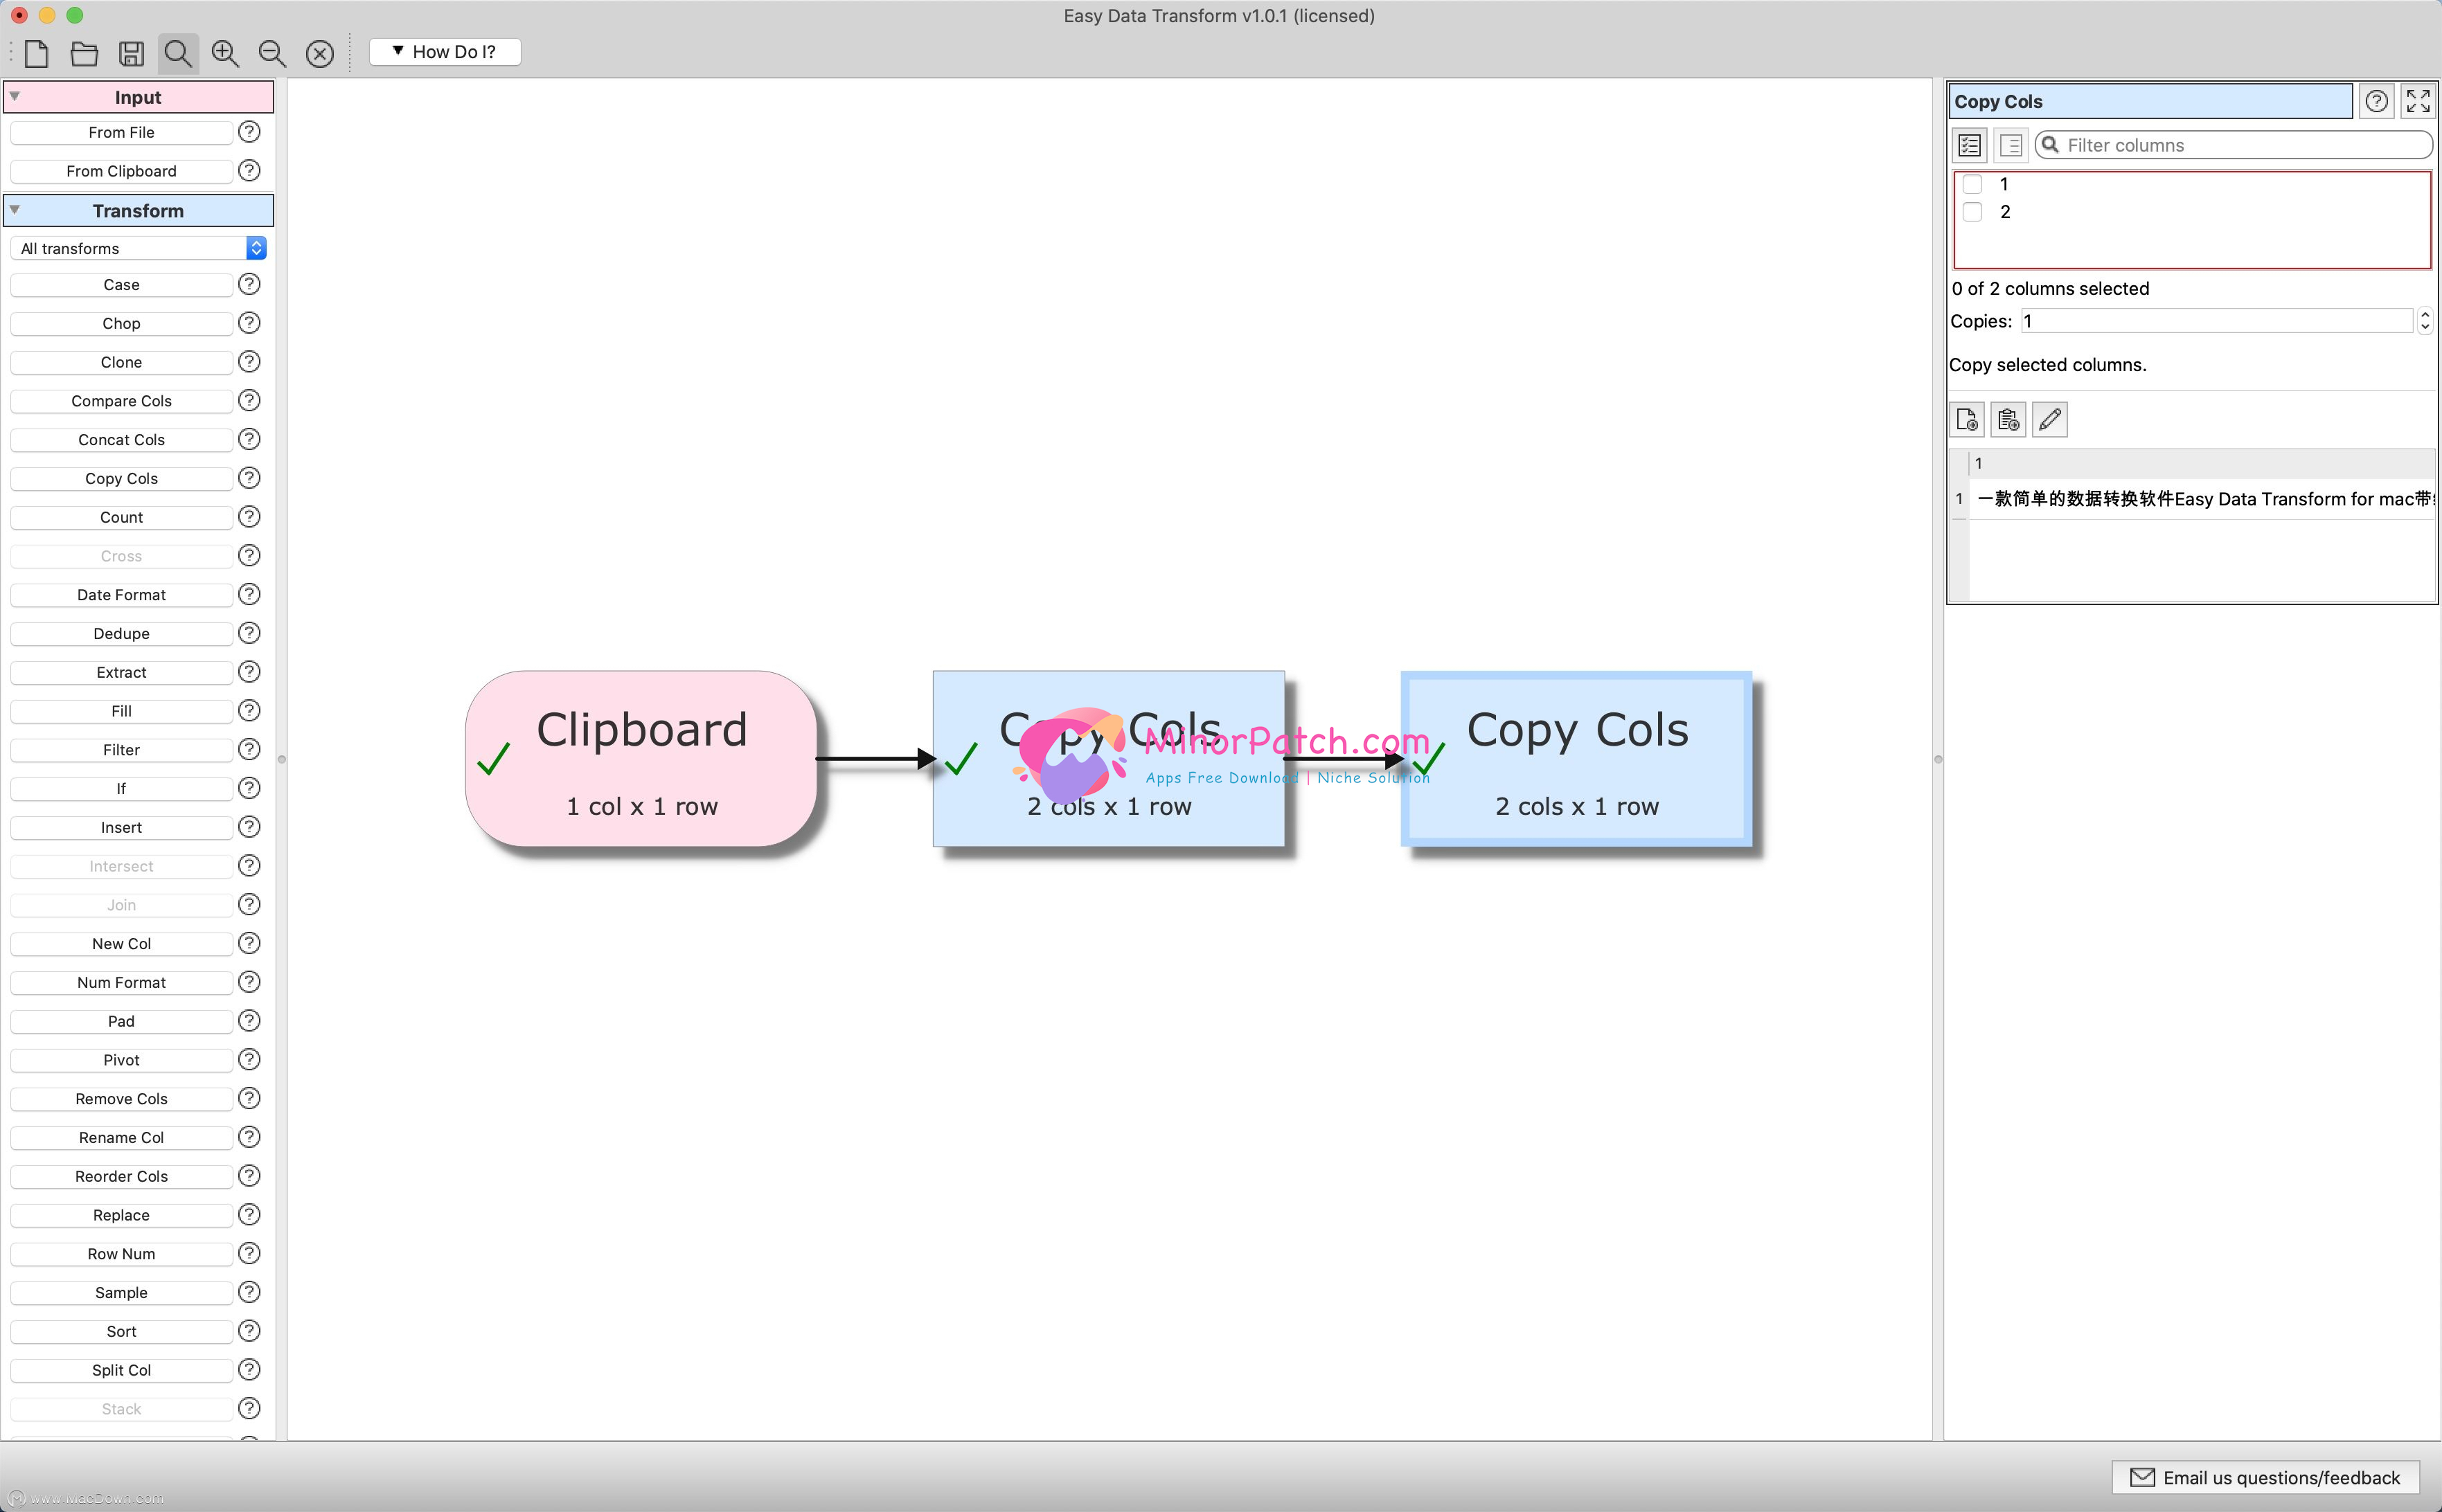The height and width of the screenshot is (1512, 2442).
Task: Click the select all columns checklist icon
Action: click(x=1969, y=145)
